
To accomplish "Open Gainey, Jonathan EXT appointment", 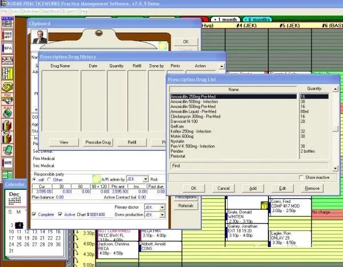I will tap(247, 231).
